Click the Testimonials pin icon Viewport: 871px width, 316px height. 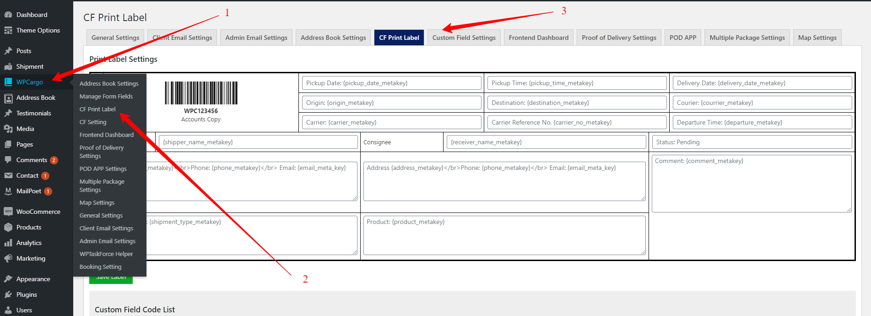(x=8, y=113)
